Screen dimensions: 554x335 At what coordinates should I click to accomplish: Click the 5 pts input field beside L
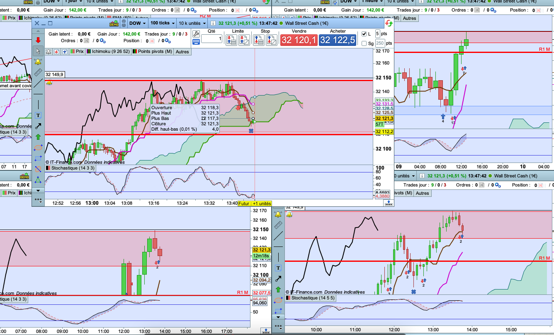[377, 33]
